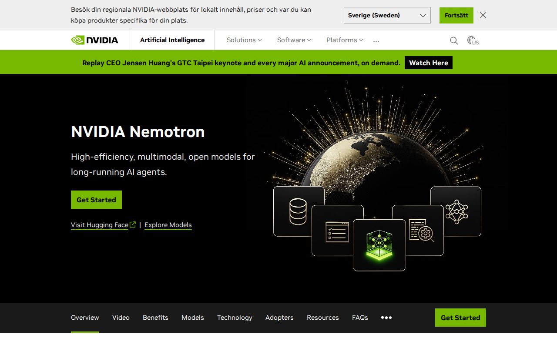Open the Models section tab
The width and height of the screenshot is (557, 348).
[193, 318]
